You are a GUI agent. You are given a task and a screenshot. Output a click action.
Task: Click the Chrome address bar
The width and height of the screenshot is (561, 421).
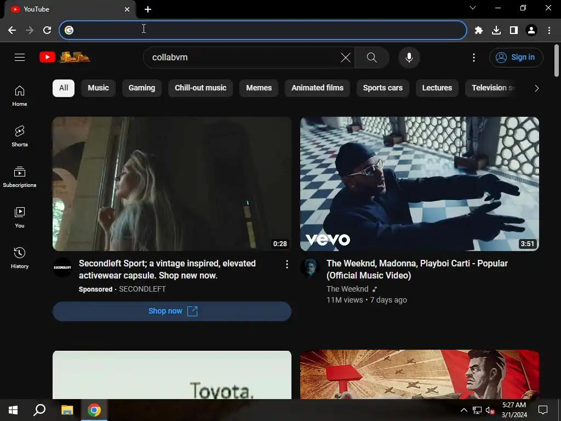[x=263, y=30]
